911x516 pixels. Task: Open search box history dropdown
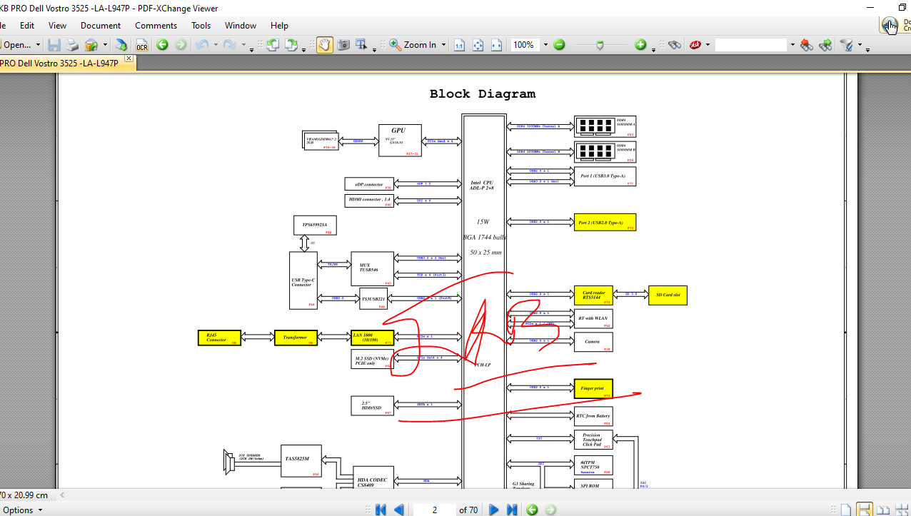coord(792,45)
